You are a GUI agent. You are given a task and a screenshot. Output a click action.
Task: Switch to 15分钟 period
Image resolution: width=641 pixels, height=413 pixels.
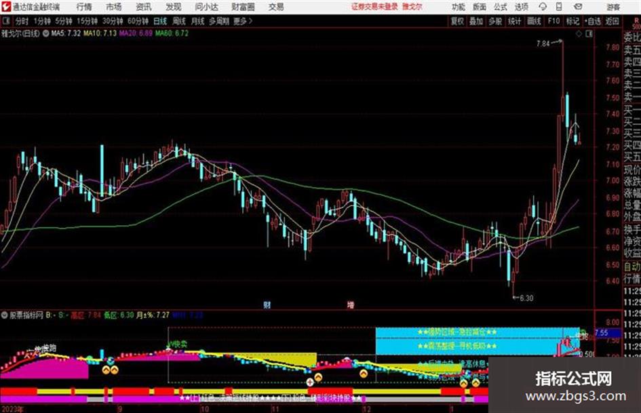(87, 21)
